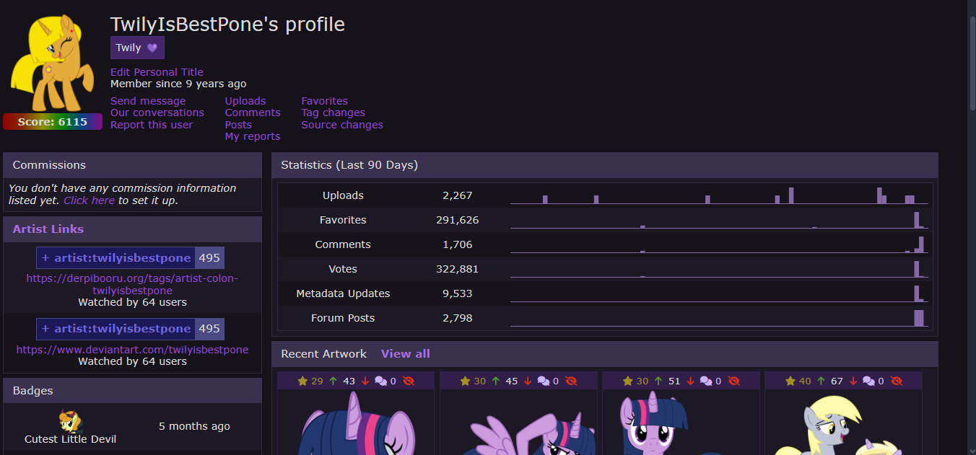976x455 pixels.
Task: Open View all recent artwork
Action: click(406, 354)
